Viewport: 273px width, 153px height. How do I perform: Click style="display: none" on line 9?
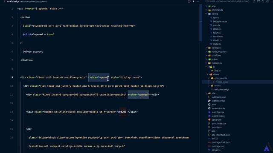tap(125, 77)
